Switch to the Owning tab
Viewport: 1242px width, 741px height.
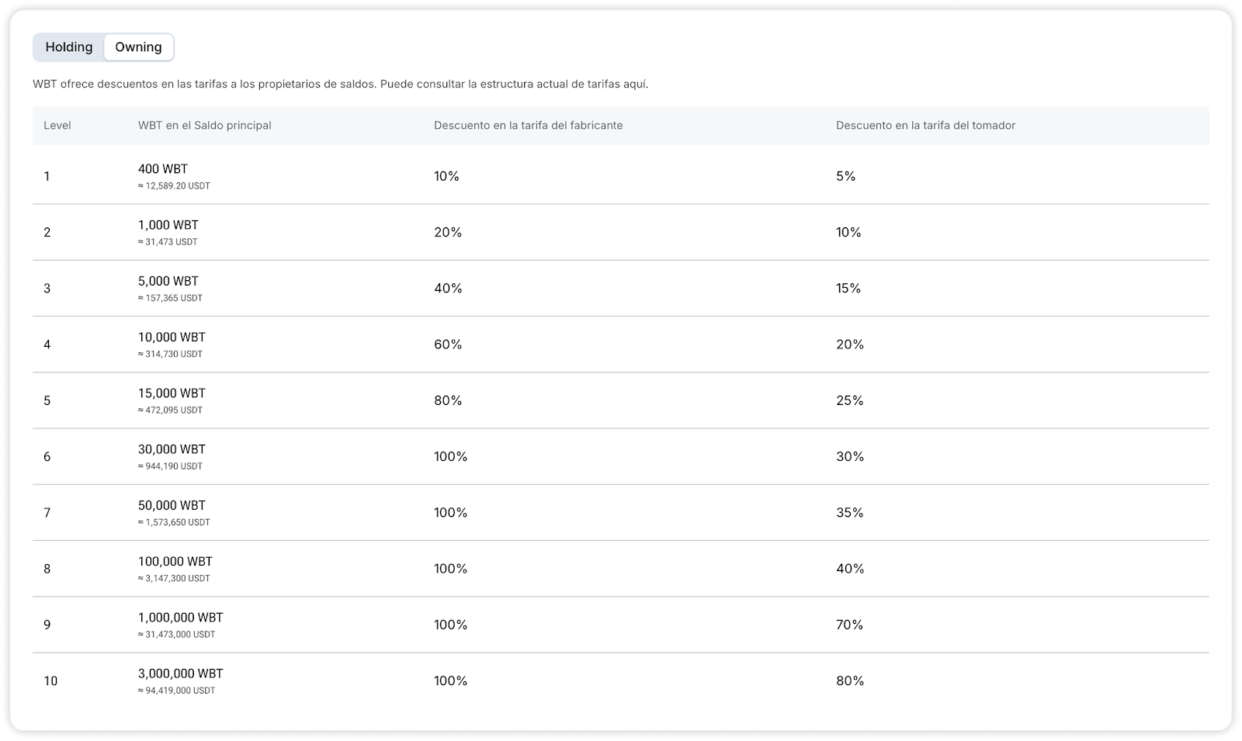coord(138,47)
